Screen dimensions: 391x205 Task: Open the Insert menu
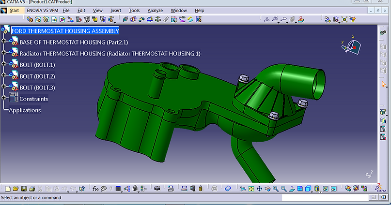coord(116,11)
